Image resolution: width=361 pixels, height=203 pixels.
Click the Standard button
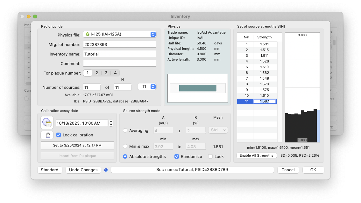[49, 170]
